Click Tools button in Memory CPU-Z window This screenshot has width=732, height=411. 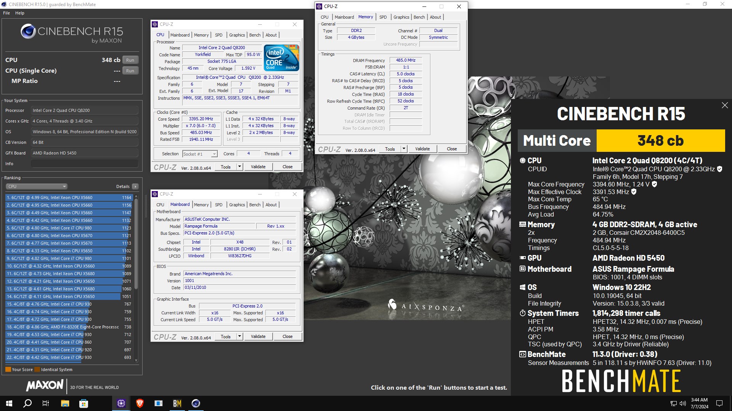click(x=390, y=149)
